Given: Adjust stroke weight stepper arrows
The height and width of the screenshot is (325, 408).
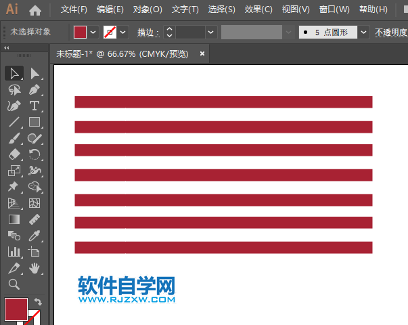Looking at the screenshot, I should [x=169, y=32].
